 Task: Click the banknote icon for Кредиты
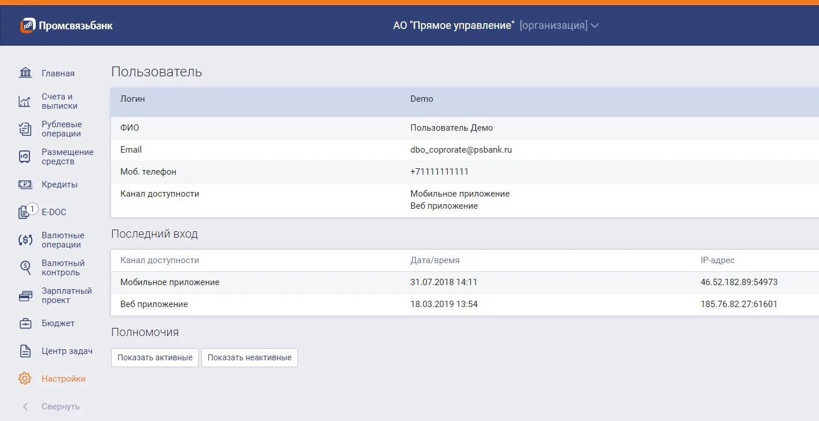pyautogui.click(x=25, y=184)
